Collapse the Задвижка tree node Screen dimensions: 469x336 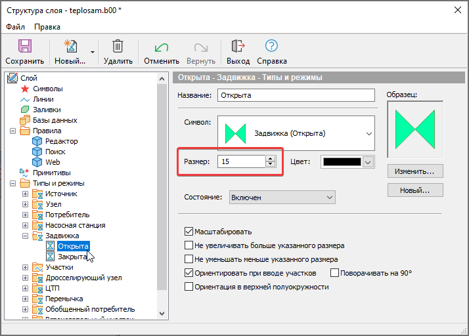tap(26, 236)
